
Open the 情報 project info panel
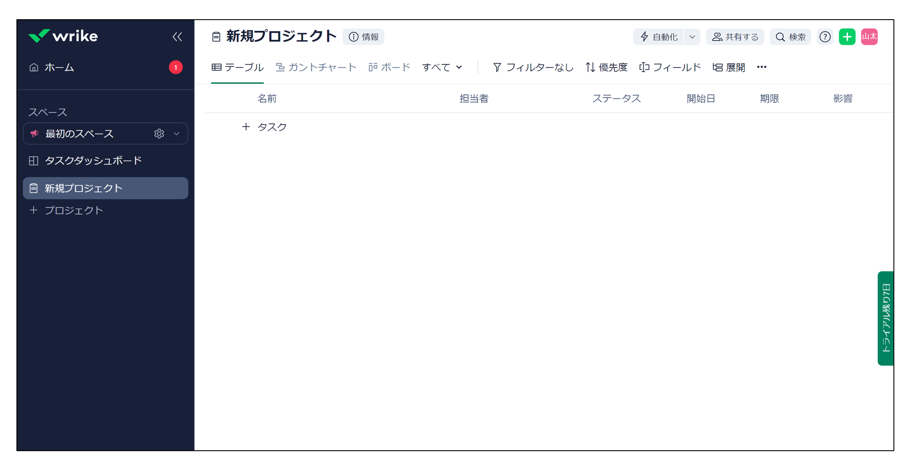tap(363, 37)
